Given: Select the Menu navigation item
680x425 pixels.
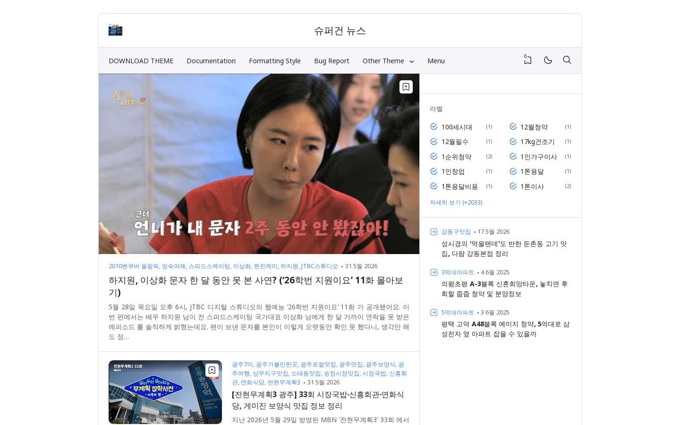Looking at the screenshot, I should pos(436,61).
